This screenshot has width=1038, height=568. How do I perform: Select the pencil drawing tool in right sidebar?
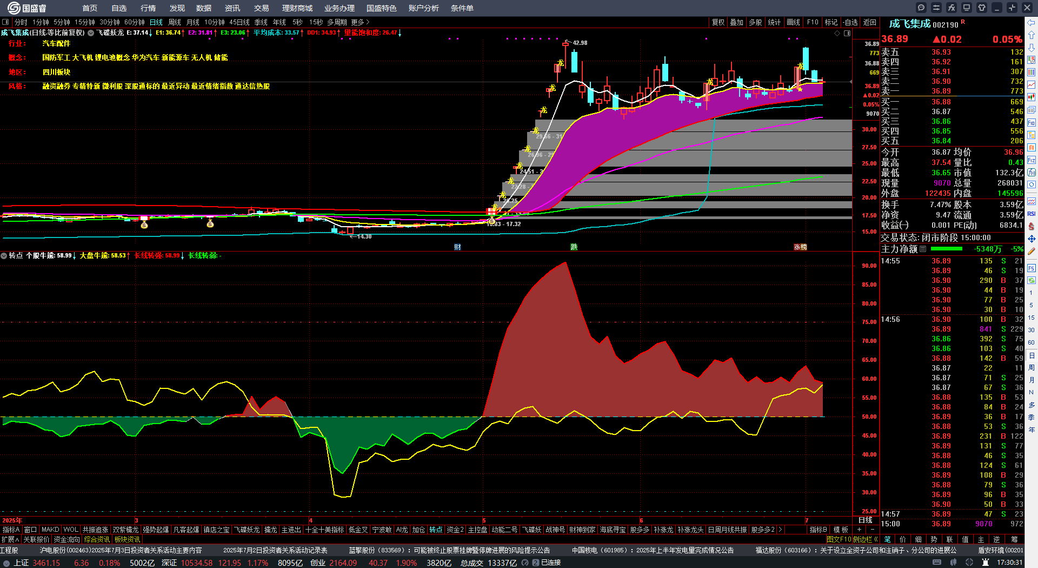point(1032,251)
